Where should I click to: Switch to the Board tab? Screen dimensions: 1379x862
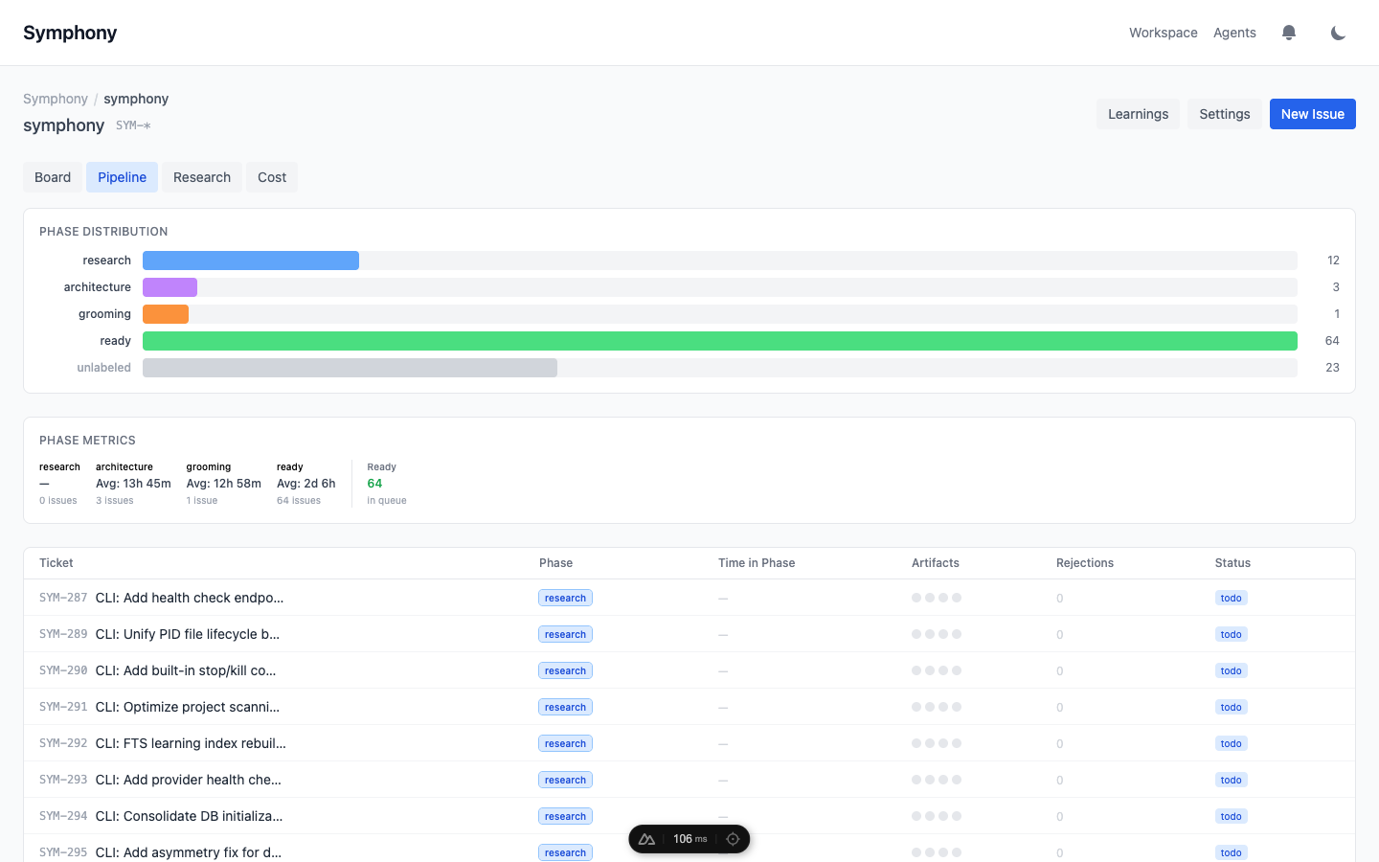click(53, 177)
